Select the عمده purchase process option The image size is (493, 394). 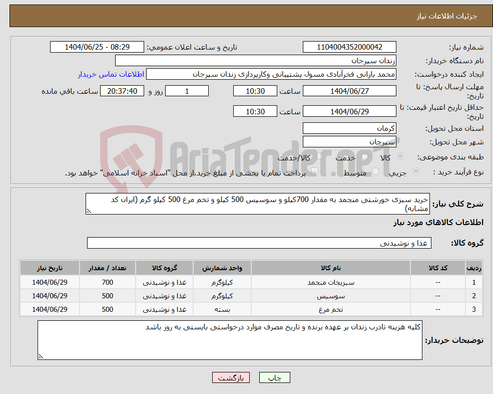314,170
